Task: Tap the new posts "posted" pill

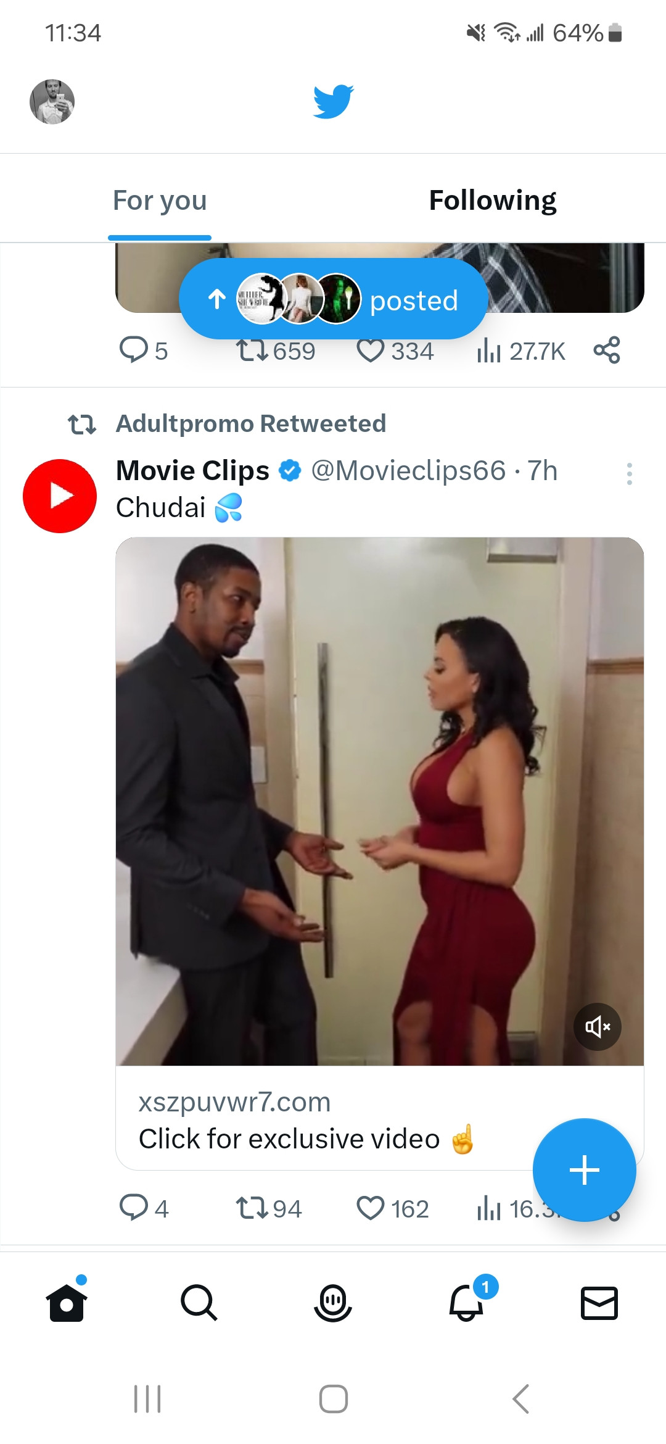Action: [334, 299]
